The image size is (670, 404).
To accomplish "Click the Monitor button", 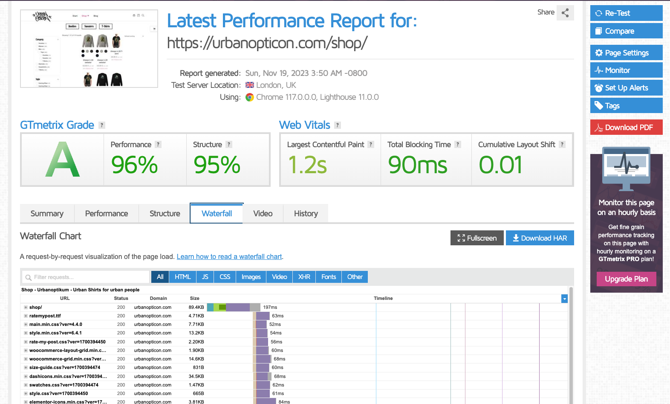I will coord(626,70).
